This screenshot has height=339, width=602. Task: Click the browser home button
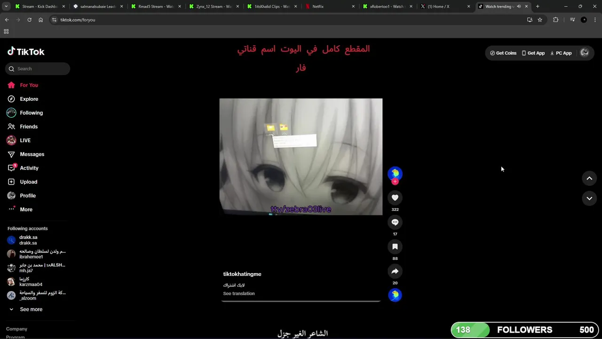pyautogui.click(x=41, y=20)
